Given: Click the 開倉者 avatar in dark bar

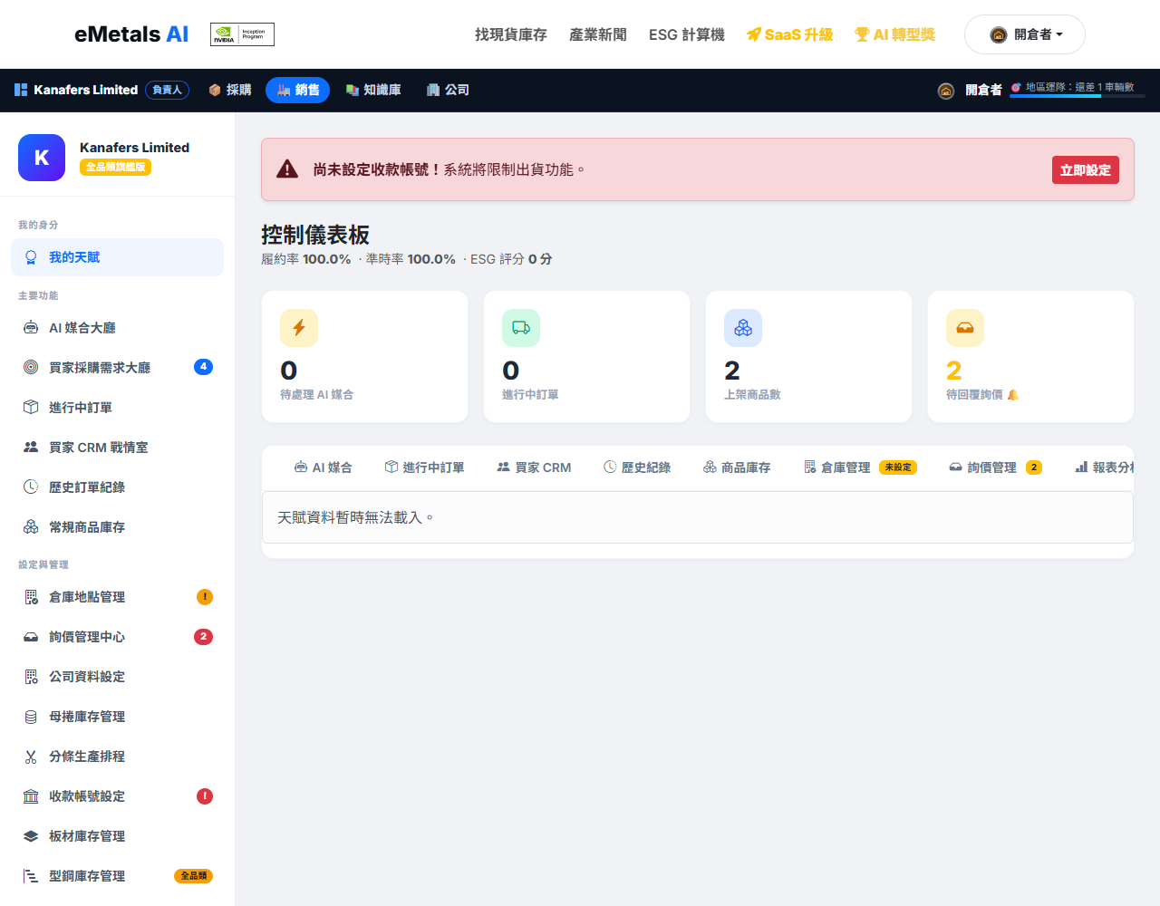Looking at the screenshot, I should (x=946, y=91).
